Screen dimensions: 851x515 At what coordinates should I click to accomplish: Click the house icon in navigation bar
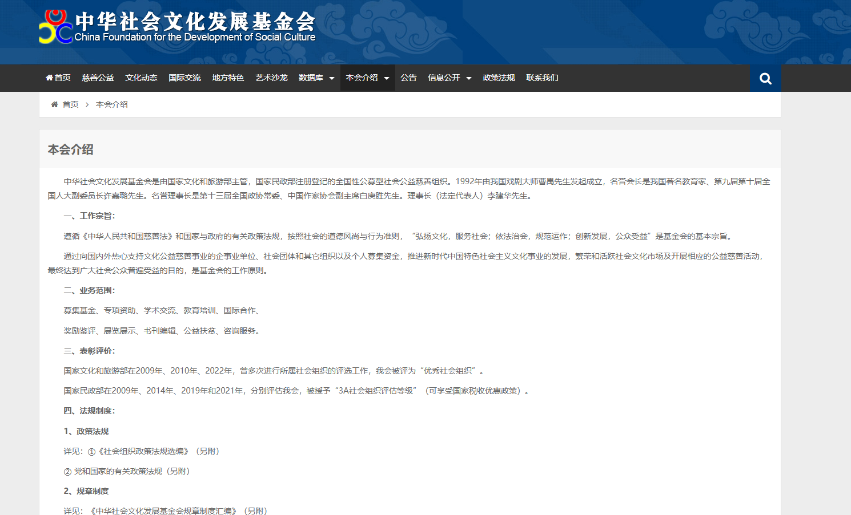point(49,78)
